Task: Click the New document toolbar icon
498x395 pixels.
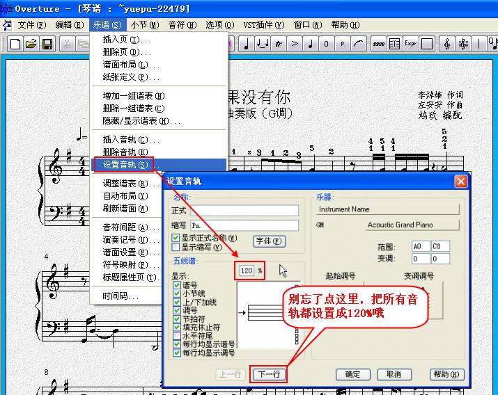Action: 15,44
